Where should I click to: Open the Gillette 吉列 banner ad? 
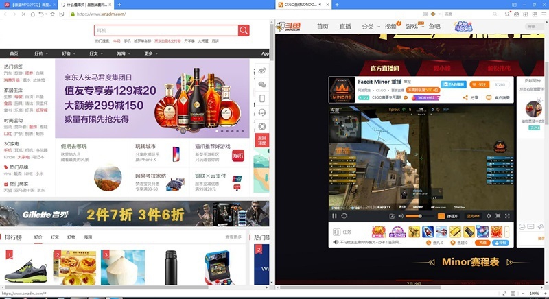click(135, 214)
